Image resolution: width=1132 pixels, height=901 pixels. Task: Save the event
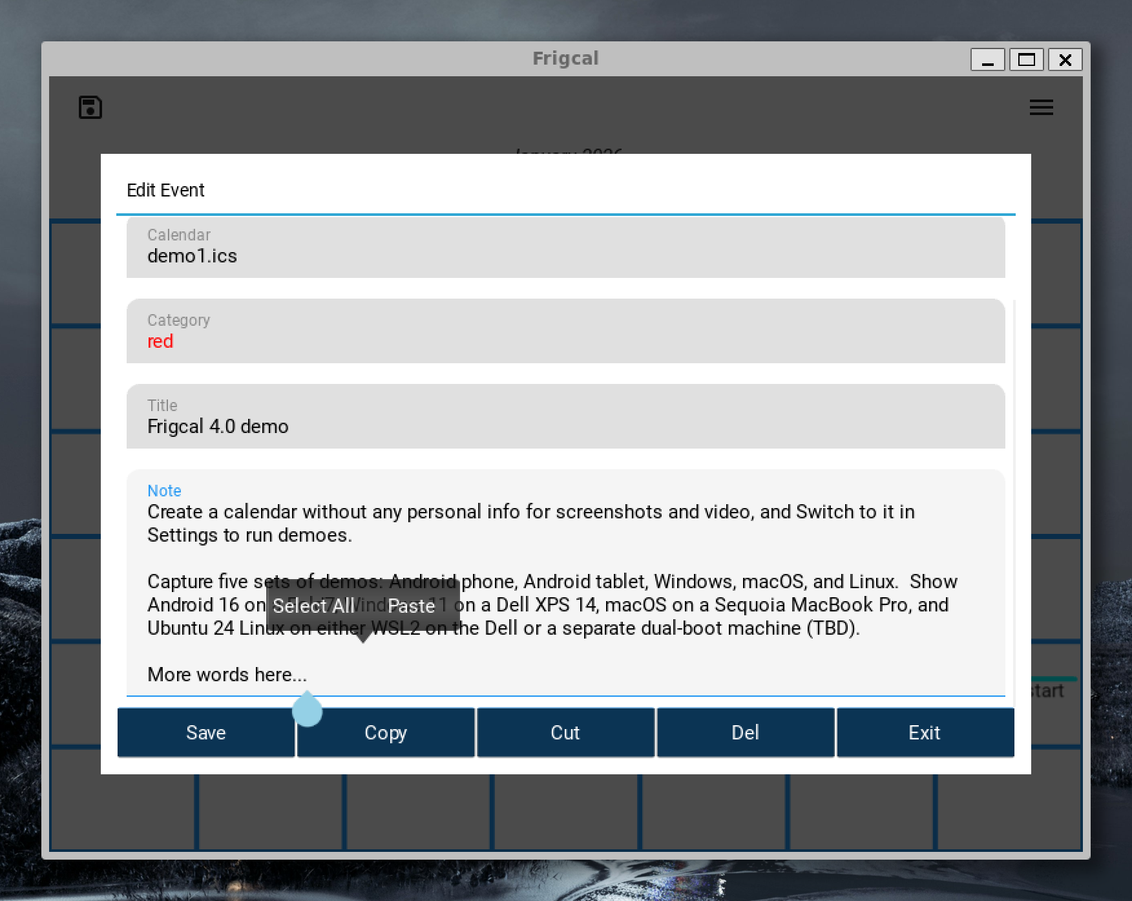(206, 732)
